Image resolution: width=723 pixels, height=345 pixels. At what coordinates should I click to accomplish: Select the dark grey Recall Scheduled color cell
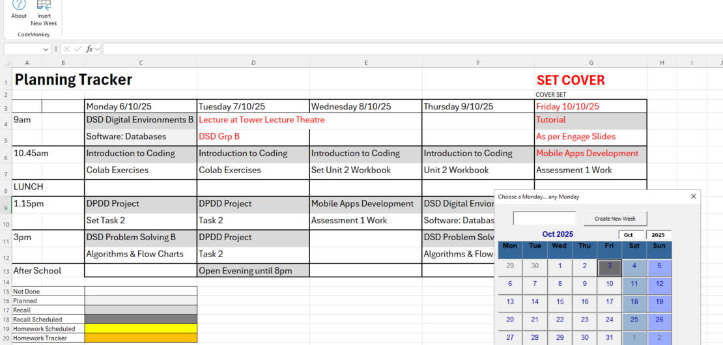[141, 320]
